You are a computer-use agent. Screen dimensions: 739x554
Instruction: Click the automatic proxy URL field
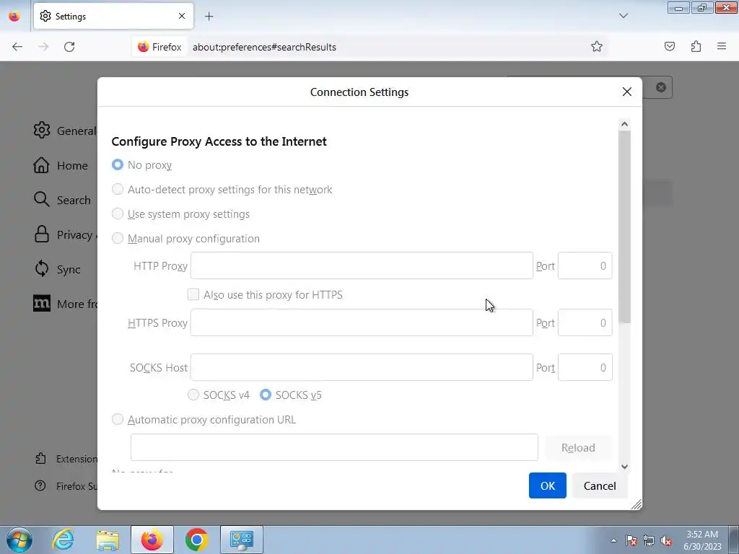coord(334,447)
